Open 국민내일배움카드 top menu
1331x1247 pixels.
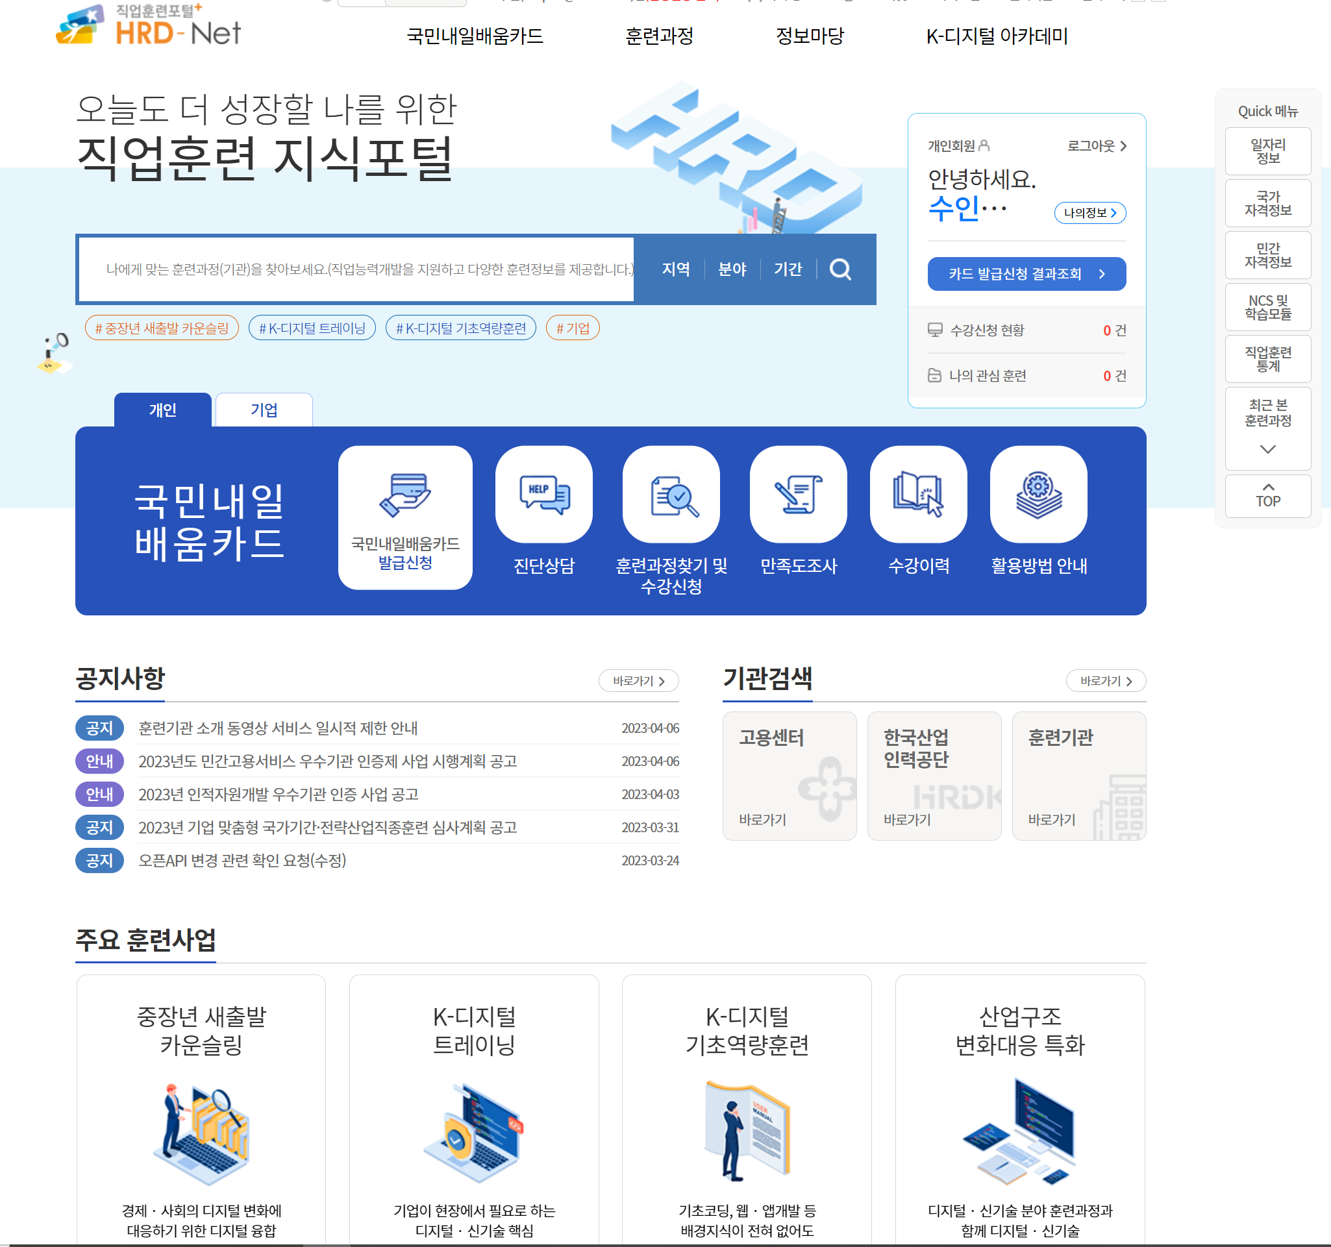(x=475, y=36)
